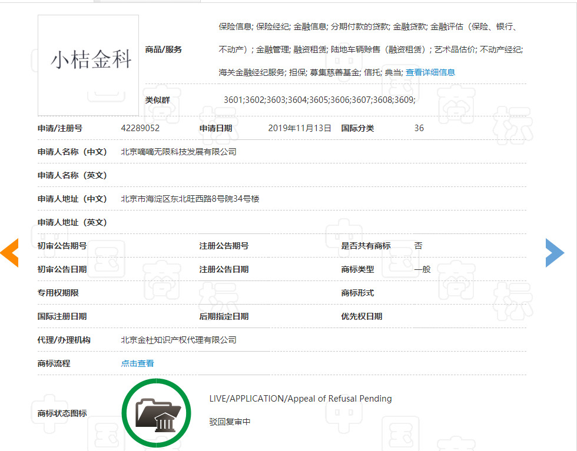Screen dimensions: 577x451
Task: Click the 专用权期限 label
Action: click(x=58, y=293)
